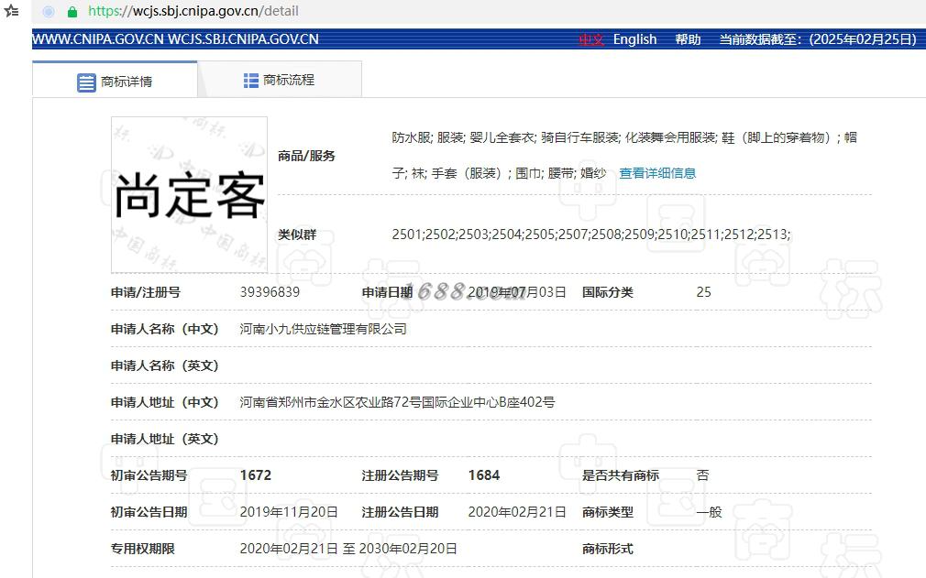Click the 商标形式 label
Image resolution: width=926 pixels, height=578 pixels.
coord(608,549)
